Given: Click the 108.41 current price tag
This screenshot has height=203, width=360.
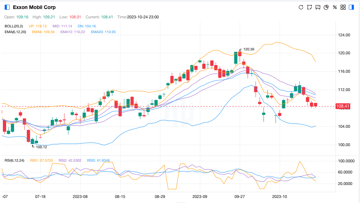Looking at the screenshot, I should tap(342, 106).
